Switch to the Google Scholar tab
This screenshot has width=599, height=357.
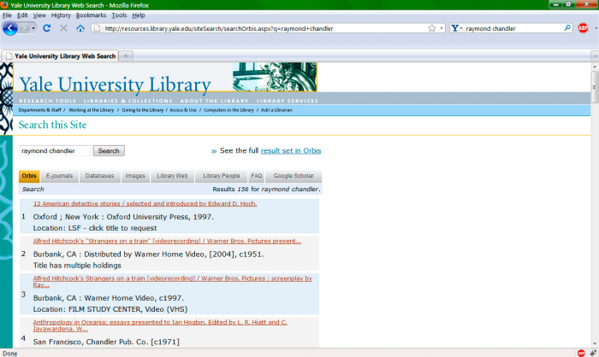(x=294, y=176)
